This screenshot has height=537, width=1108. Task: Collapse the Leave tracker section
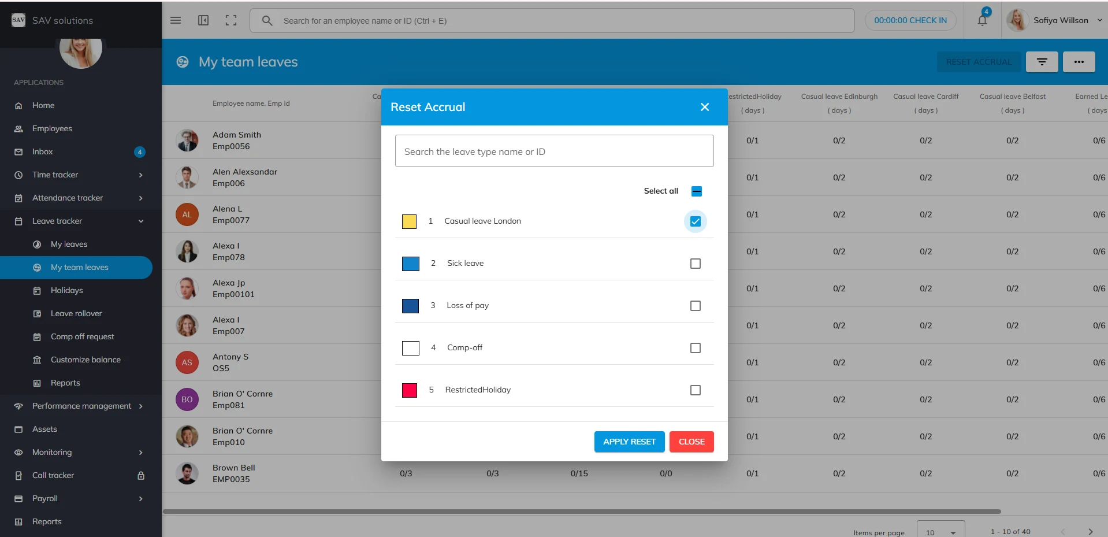coord(140,221)
